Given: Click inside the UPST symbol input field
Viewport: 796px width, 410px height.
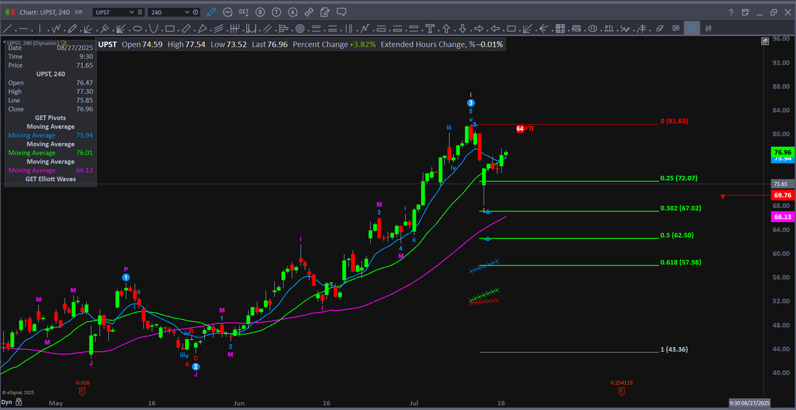Looking at the screenshot, I should pos(109,12).
